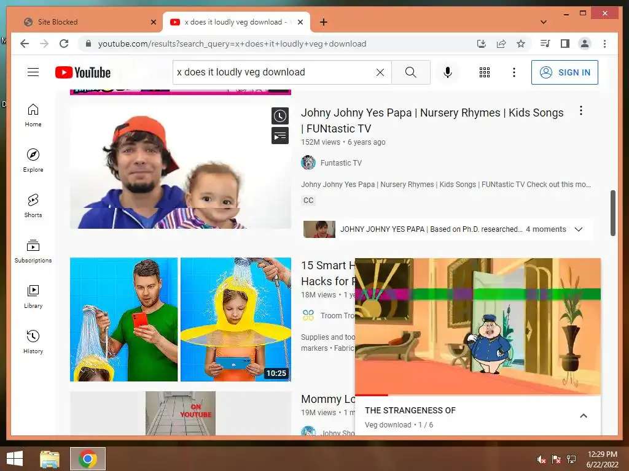Expand the 4 moments chevron

point(579,229)
